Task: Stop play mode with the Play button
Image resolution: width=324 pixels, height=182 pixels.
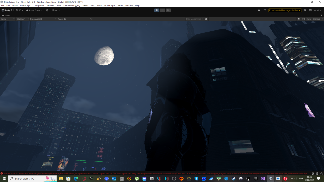Action: 157,10
